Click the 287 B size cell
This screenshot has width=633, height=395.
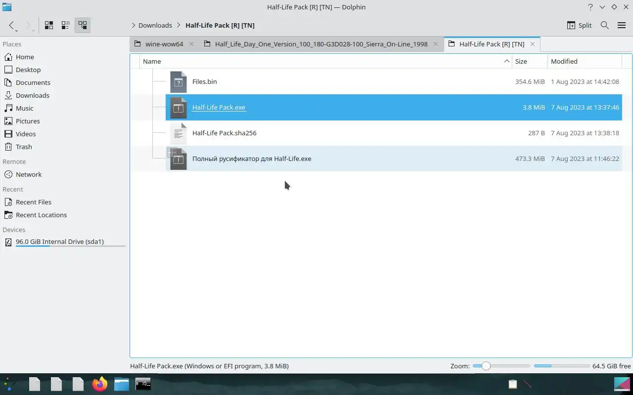pyautogui.click(x=536, y=133)
